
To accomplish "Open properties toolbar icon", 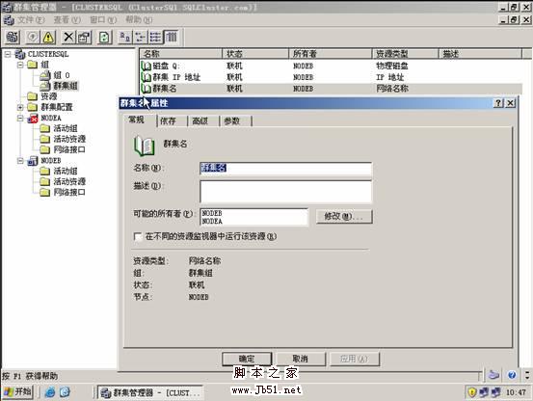I will tap(84, 37).
